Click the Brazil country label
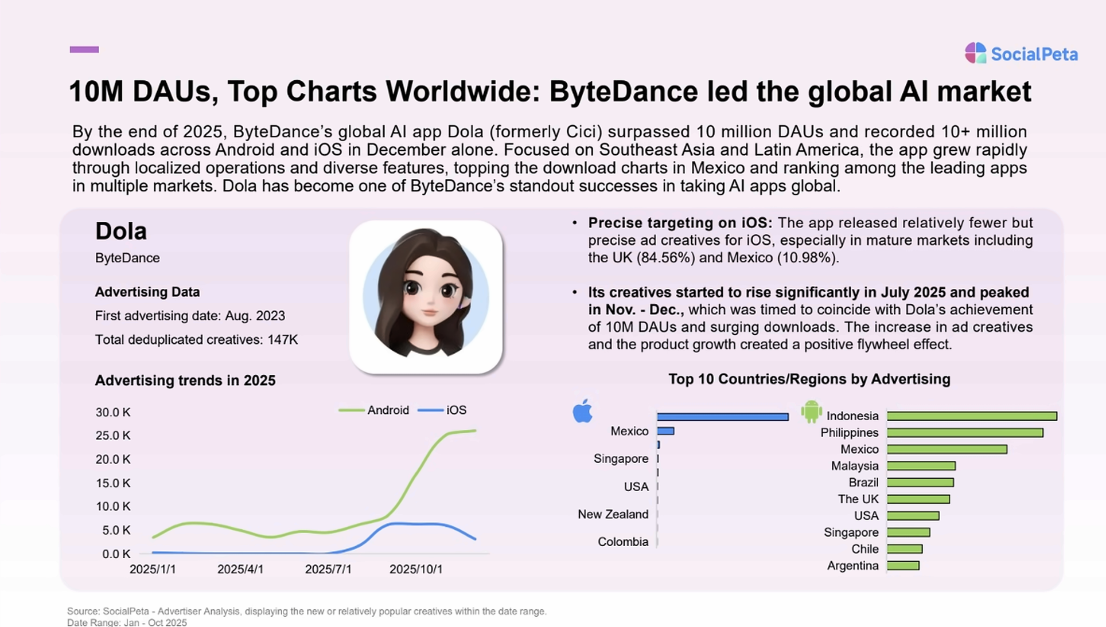This screenshot has width=1106, height=627. [x=863, y=483]
